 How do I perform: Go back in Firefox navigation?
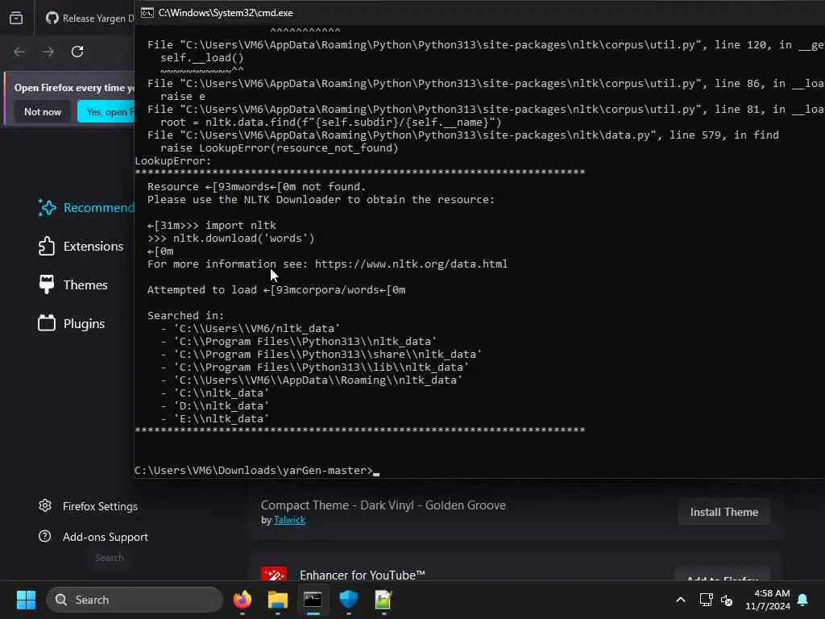click(19, 52)
